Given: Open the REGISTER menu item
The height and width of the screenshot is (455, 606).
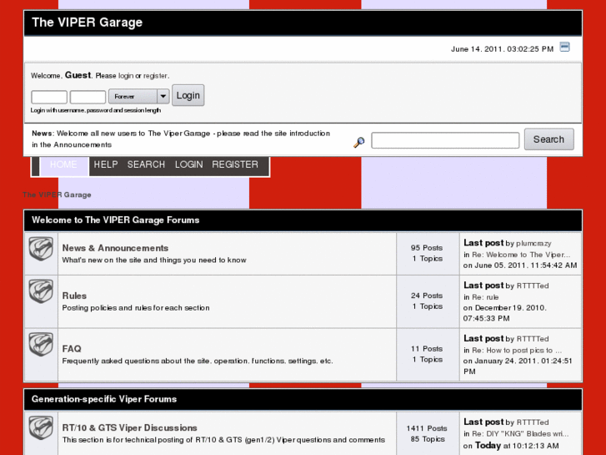Looking at the screenshot, I should [235, 164].
